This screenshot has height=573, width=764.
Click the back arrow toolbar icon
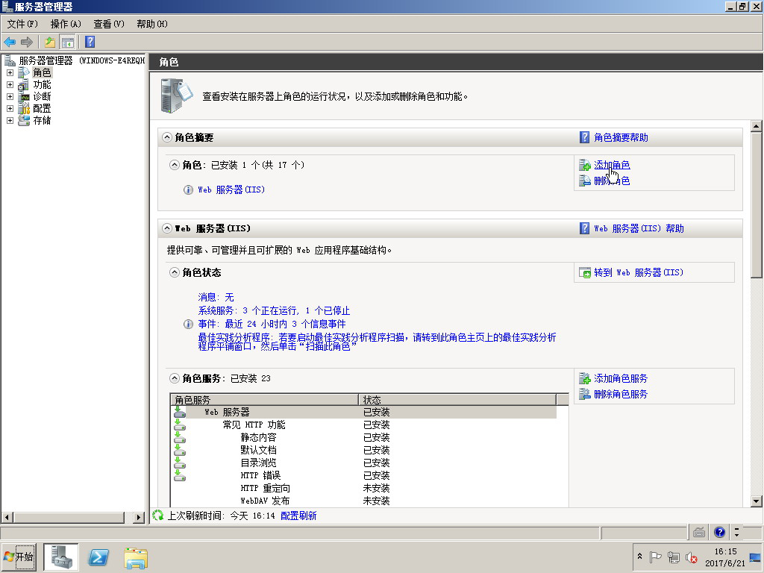10,43
